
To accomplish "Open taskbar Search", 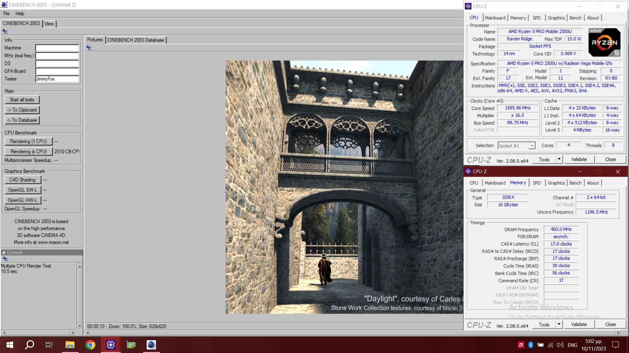I will click(30, 345).
